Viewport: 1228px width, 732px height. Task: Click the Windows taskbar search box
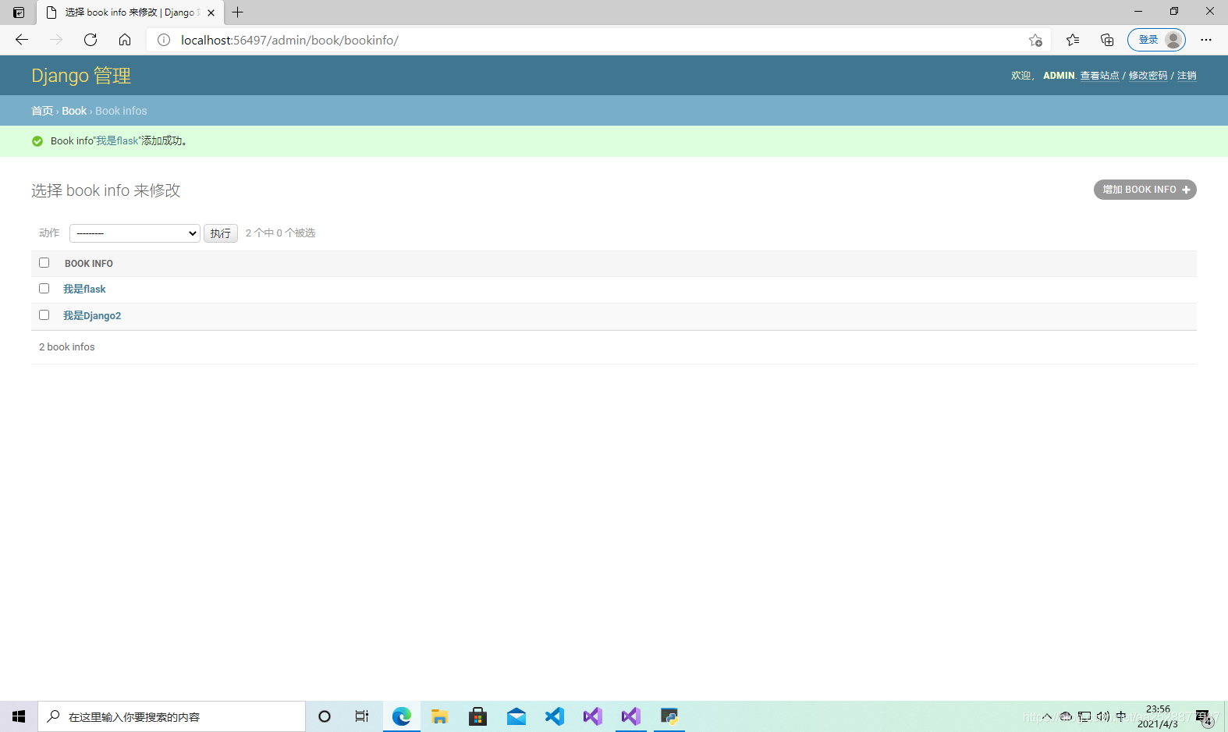(x=172, y=716)
